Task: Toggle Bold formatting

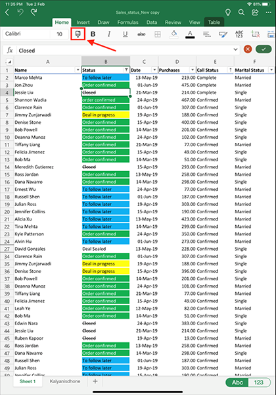Action: click(93, 34)
